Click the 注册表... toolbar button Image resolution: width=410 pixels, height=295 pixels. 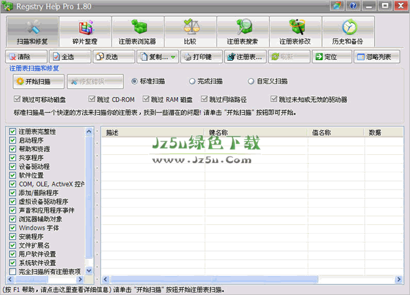coord(245,56)
